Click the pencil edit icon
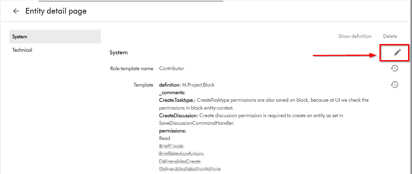This screenshot has height=174, width=412. [x=397, y=52]
